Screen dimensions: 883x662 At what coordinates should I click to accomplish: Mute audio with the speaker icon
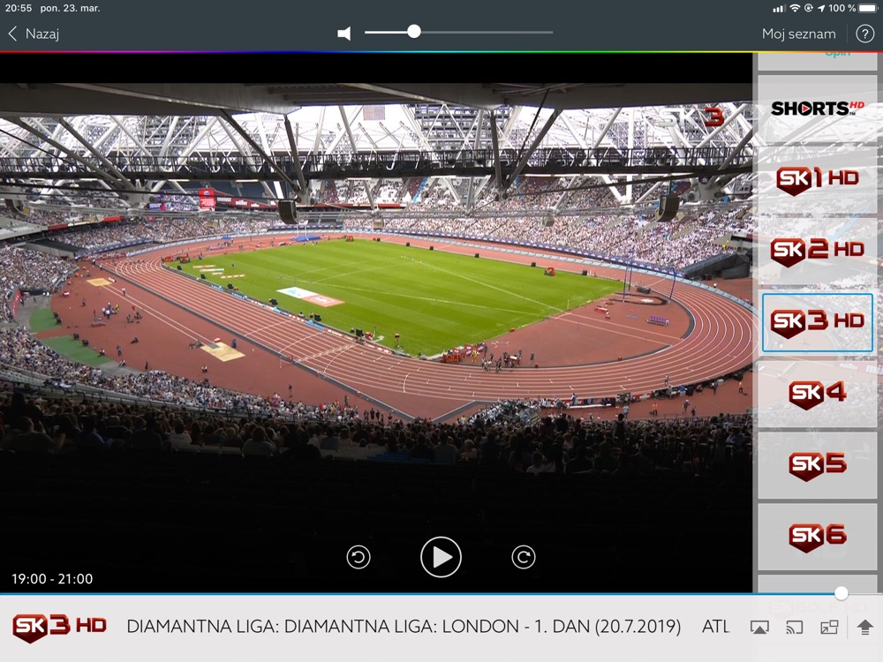[x=344, y=34]
